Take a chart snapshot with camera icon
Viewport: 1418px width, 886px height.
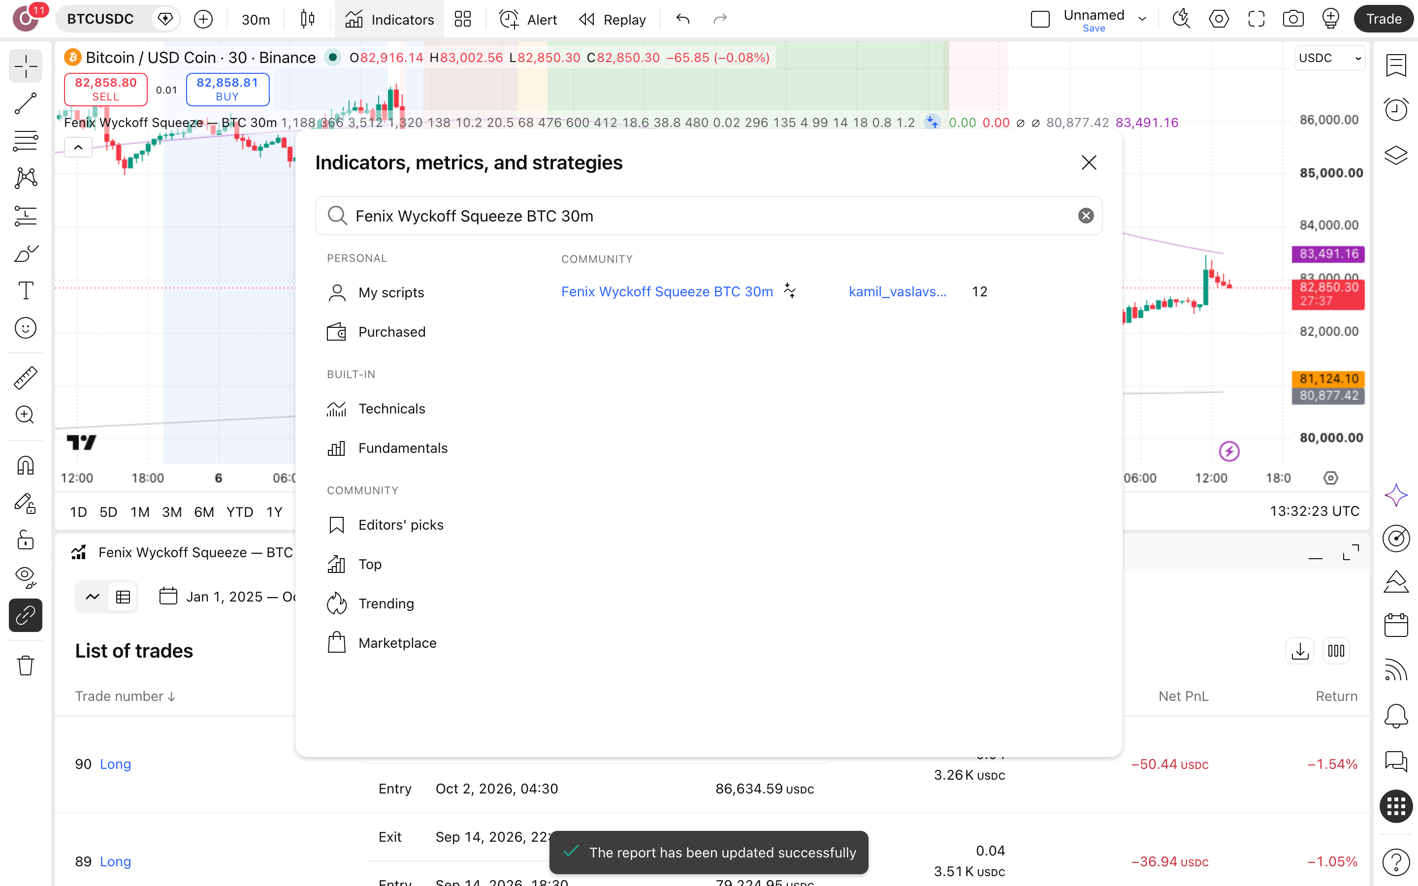(1293, 19)
